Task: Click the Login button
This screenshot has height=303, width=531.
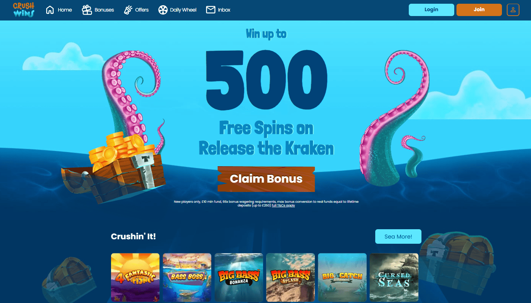Action: coord(432,10)
